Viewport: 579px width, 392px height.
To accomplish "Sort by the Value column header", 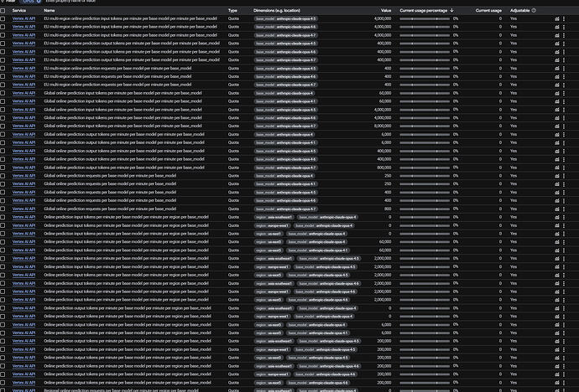I will (386, 10).
